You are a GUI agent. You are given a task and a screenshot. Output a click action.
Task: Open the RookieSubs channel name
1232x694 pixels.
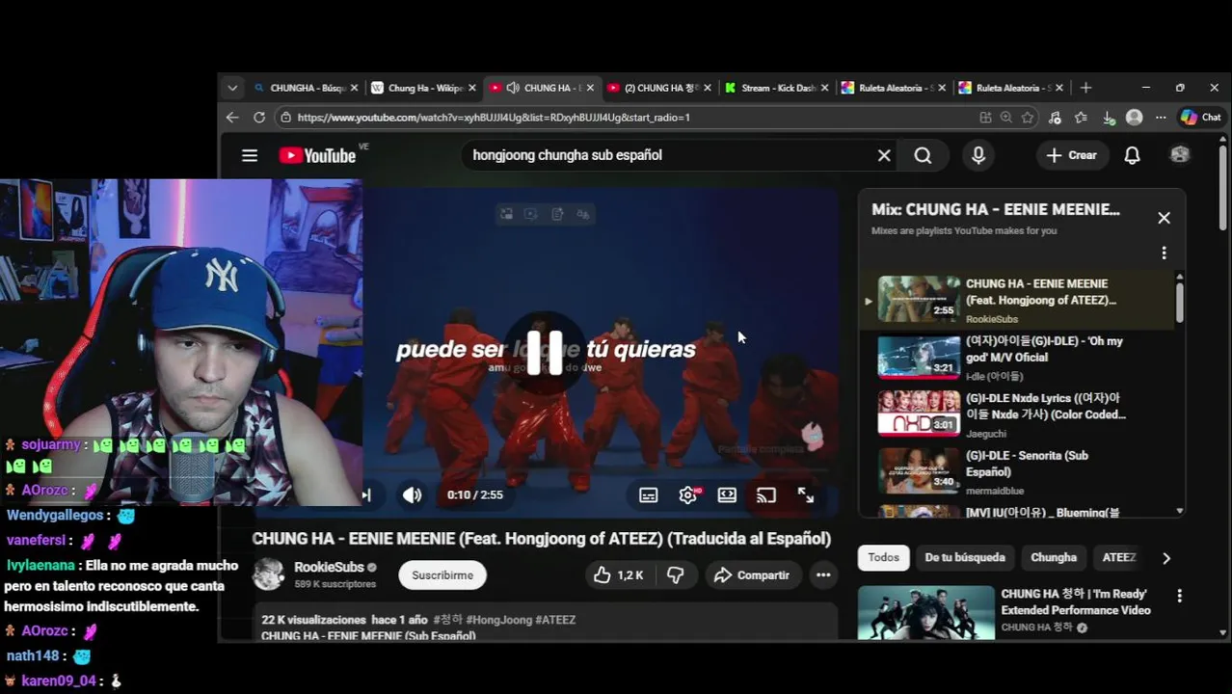click(x=329, y=568)
